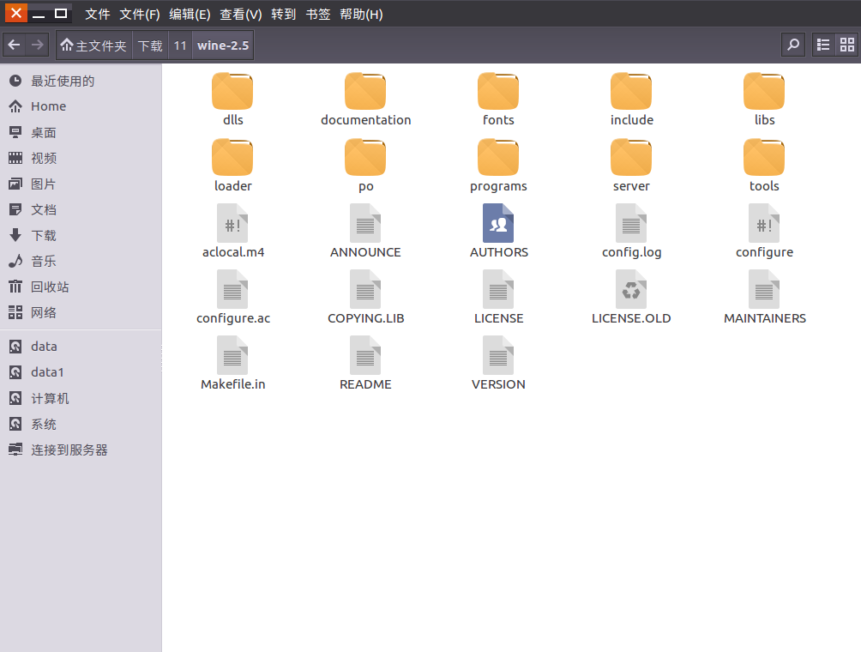Open the 查看(V) menu
861x652 pixels.
pos(240,15)
